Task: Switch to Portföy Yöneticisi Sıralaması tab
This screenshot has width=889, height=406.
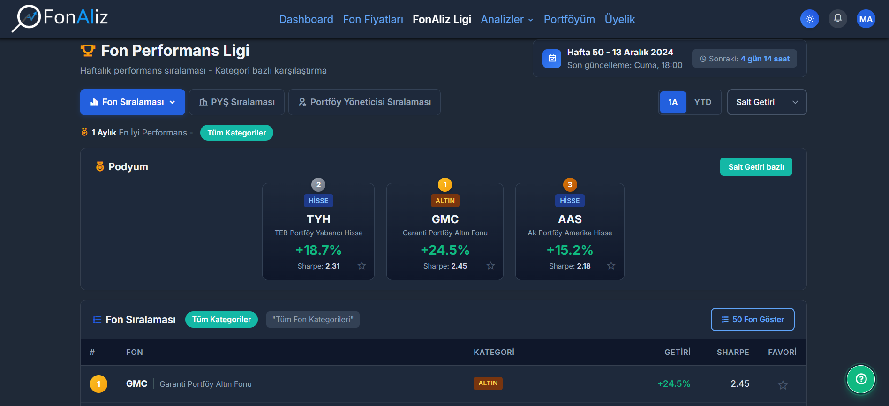Action: 364,102
